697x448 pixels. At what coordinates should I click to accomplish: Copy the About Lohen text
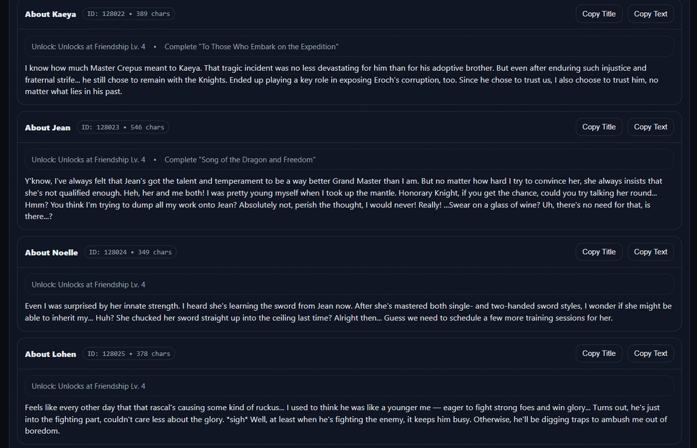[651, 353]
